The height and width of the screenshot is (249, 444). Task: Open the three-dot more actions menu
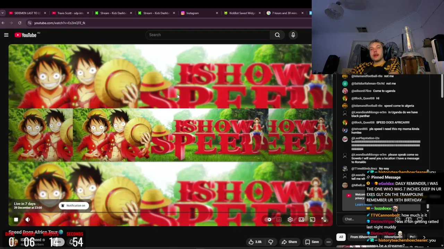328,242
